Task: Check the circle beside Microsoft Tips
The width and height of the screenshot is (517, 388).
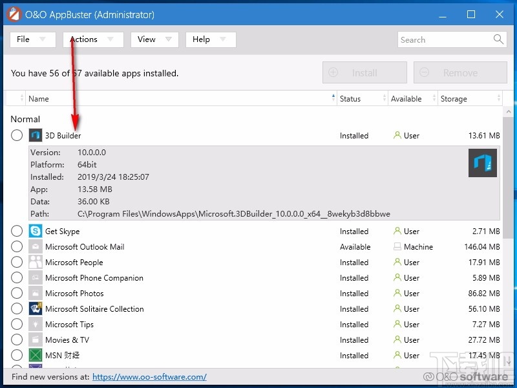Action: [17, 324]
